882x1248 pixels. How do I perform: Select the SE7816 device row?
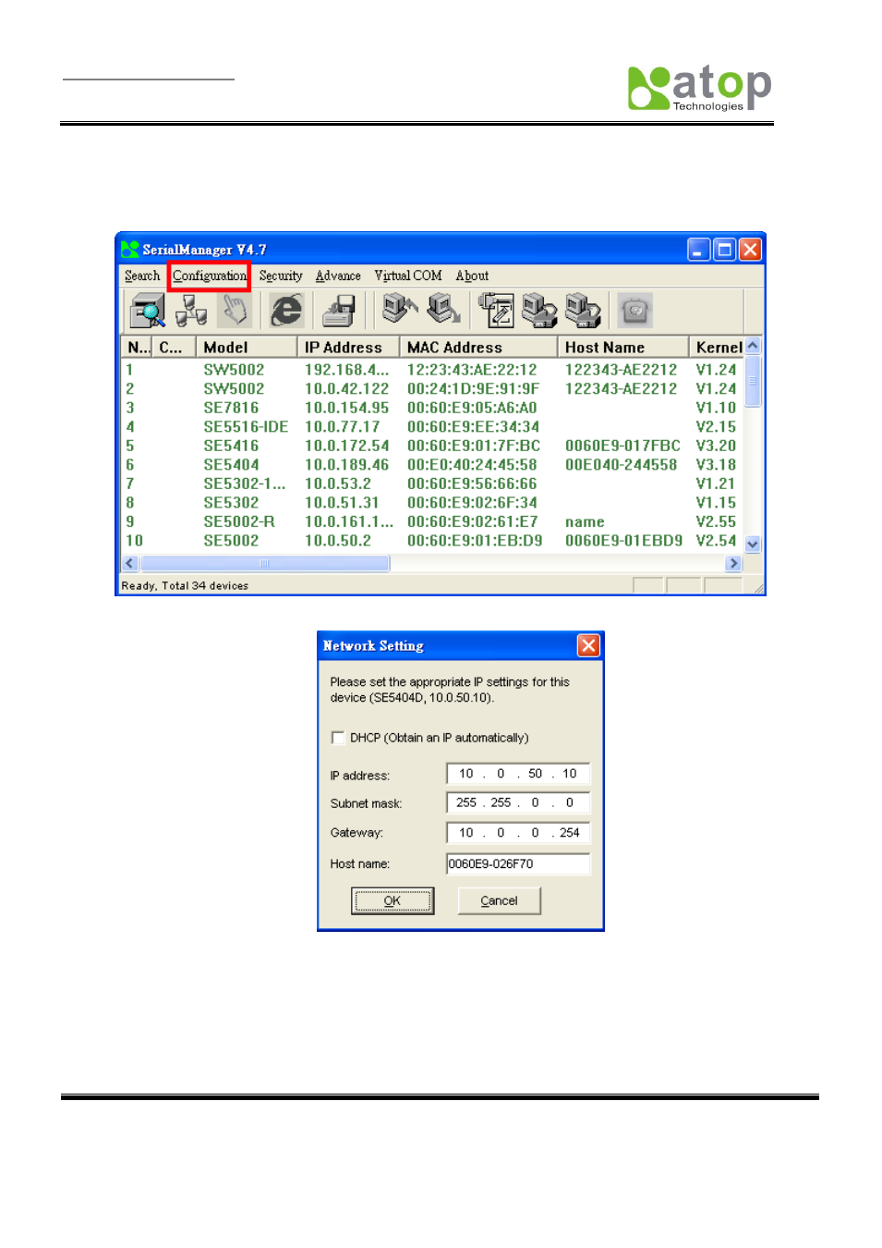coord(432,408)
